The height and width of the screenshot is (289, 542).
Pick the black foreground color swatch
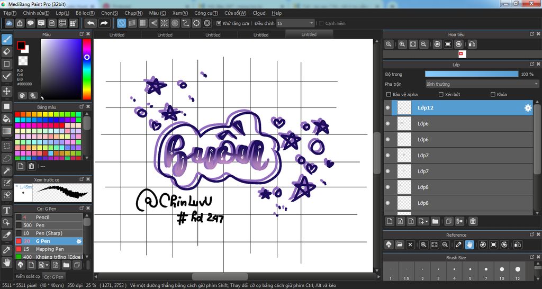coord(21,46)
